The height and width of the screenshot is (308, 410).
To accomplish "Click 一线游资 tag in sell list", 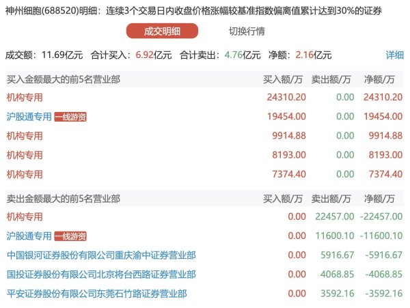I will (70, 236).
